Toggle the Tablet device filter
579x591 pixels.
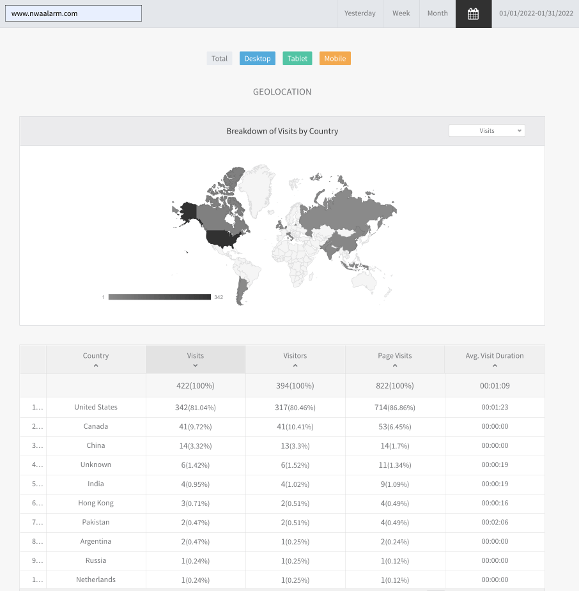297,59
